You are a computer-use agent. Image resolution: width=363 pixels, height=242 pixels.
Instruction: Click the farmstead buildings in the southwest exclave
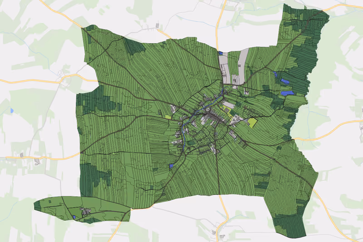pos(86,211)
